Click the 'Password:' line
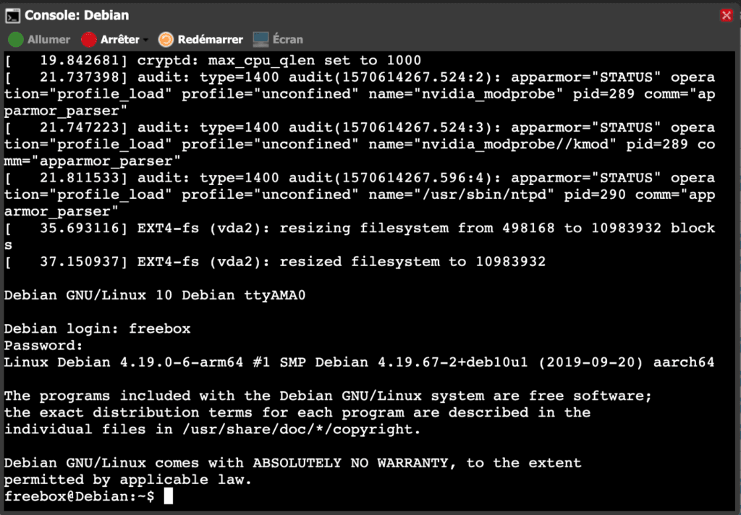 coord(43,345)
